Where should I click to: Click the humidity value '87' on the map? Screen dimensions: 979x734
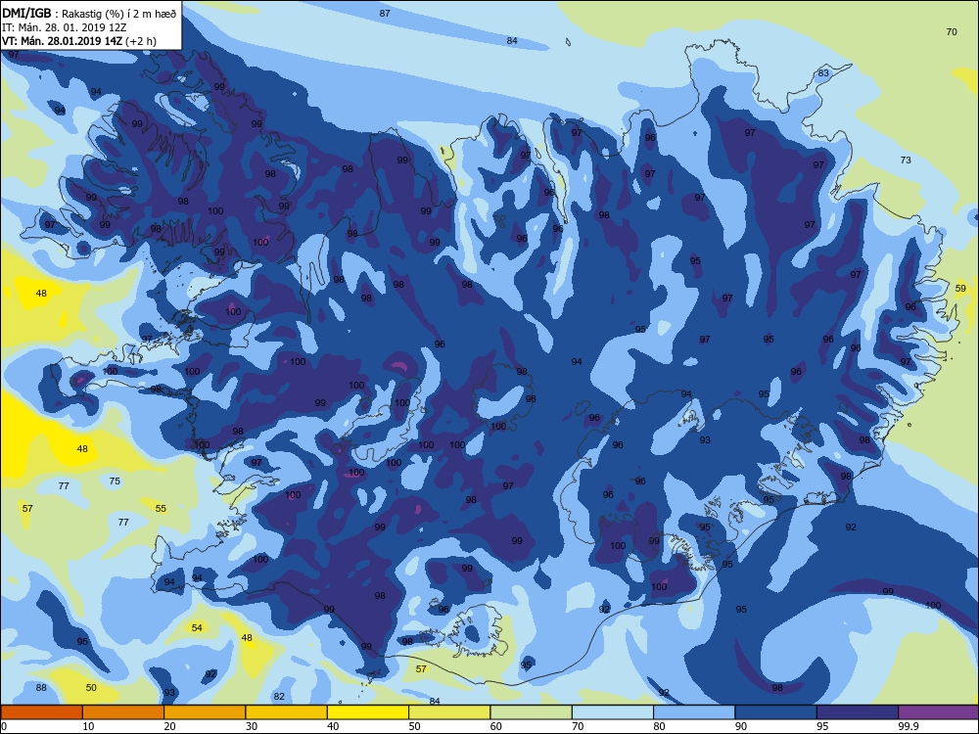pos(385,13)
